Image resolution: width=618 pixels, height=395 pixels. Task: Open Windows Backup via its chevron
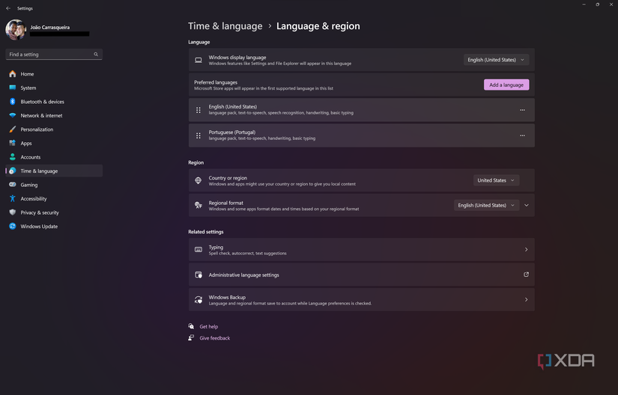tap(526, 300)
